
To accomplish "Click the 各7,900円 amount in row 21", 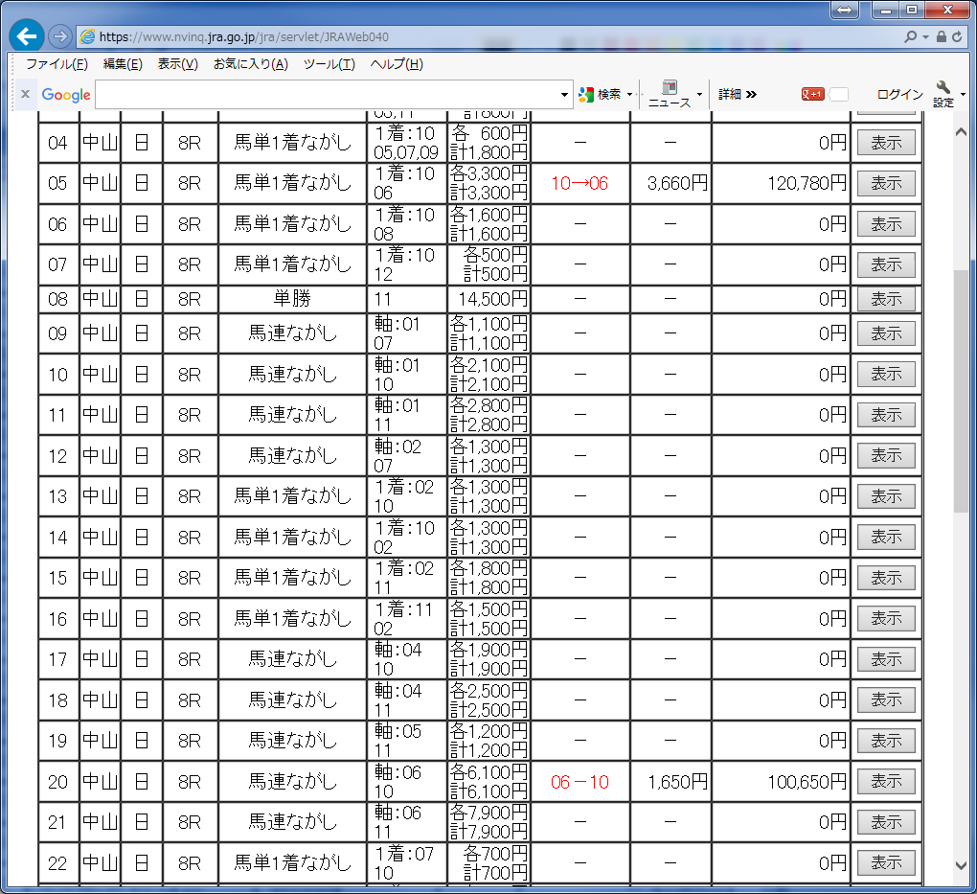I will 488,813.
